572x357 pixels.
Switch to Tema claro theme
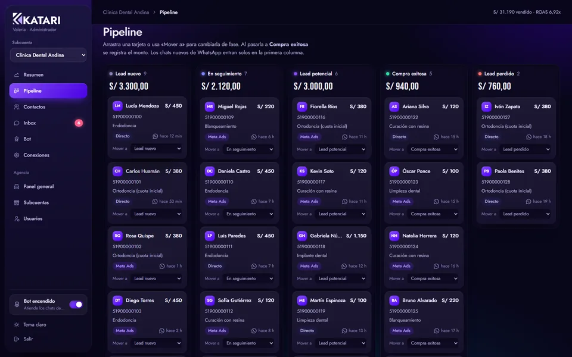[x=35, y=325]
